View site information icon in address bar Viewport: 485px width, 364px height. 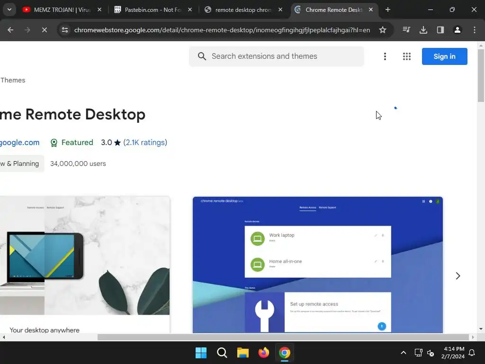pyautogui.click(x=65, y=30)
